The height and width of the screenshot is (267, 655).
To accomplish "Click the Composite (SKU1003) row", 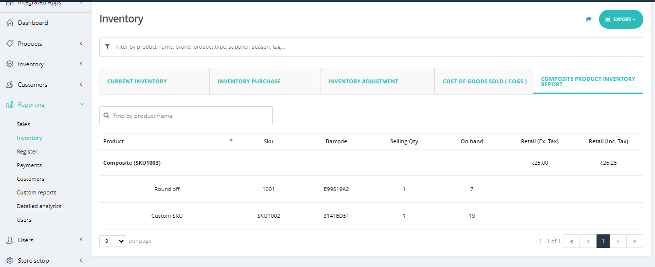I will click(371, 163).
